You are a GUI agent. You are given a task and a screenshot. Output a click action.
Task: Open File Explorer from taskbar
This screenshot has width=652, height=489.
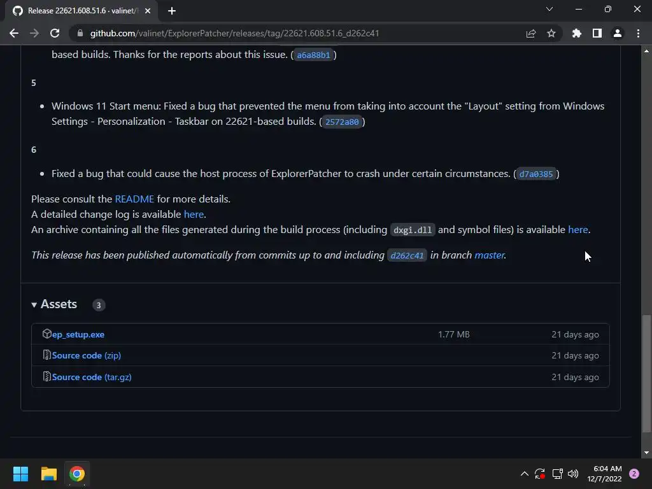pos(48,474)
